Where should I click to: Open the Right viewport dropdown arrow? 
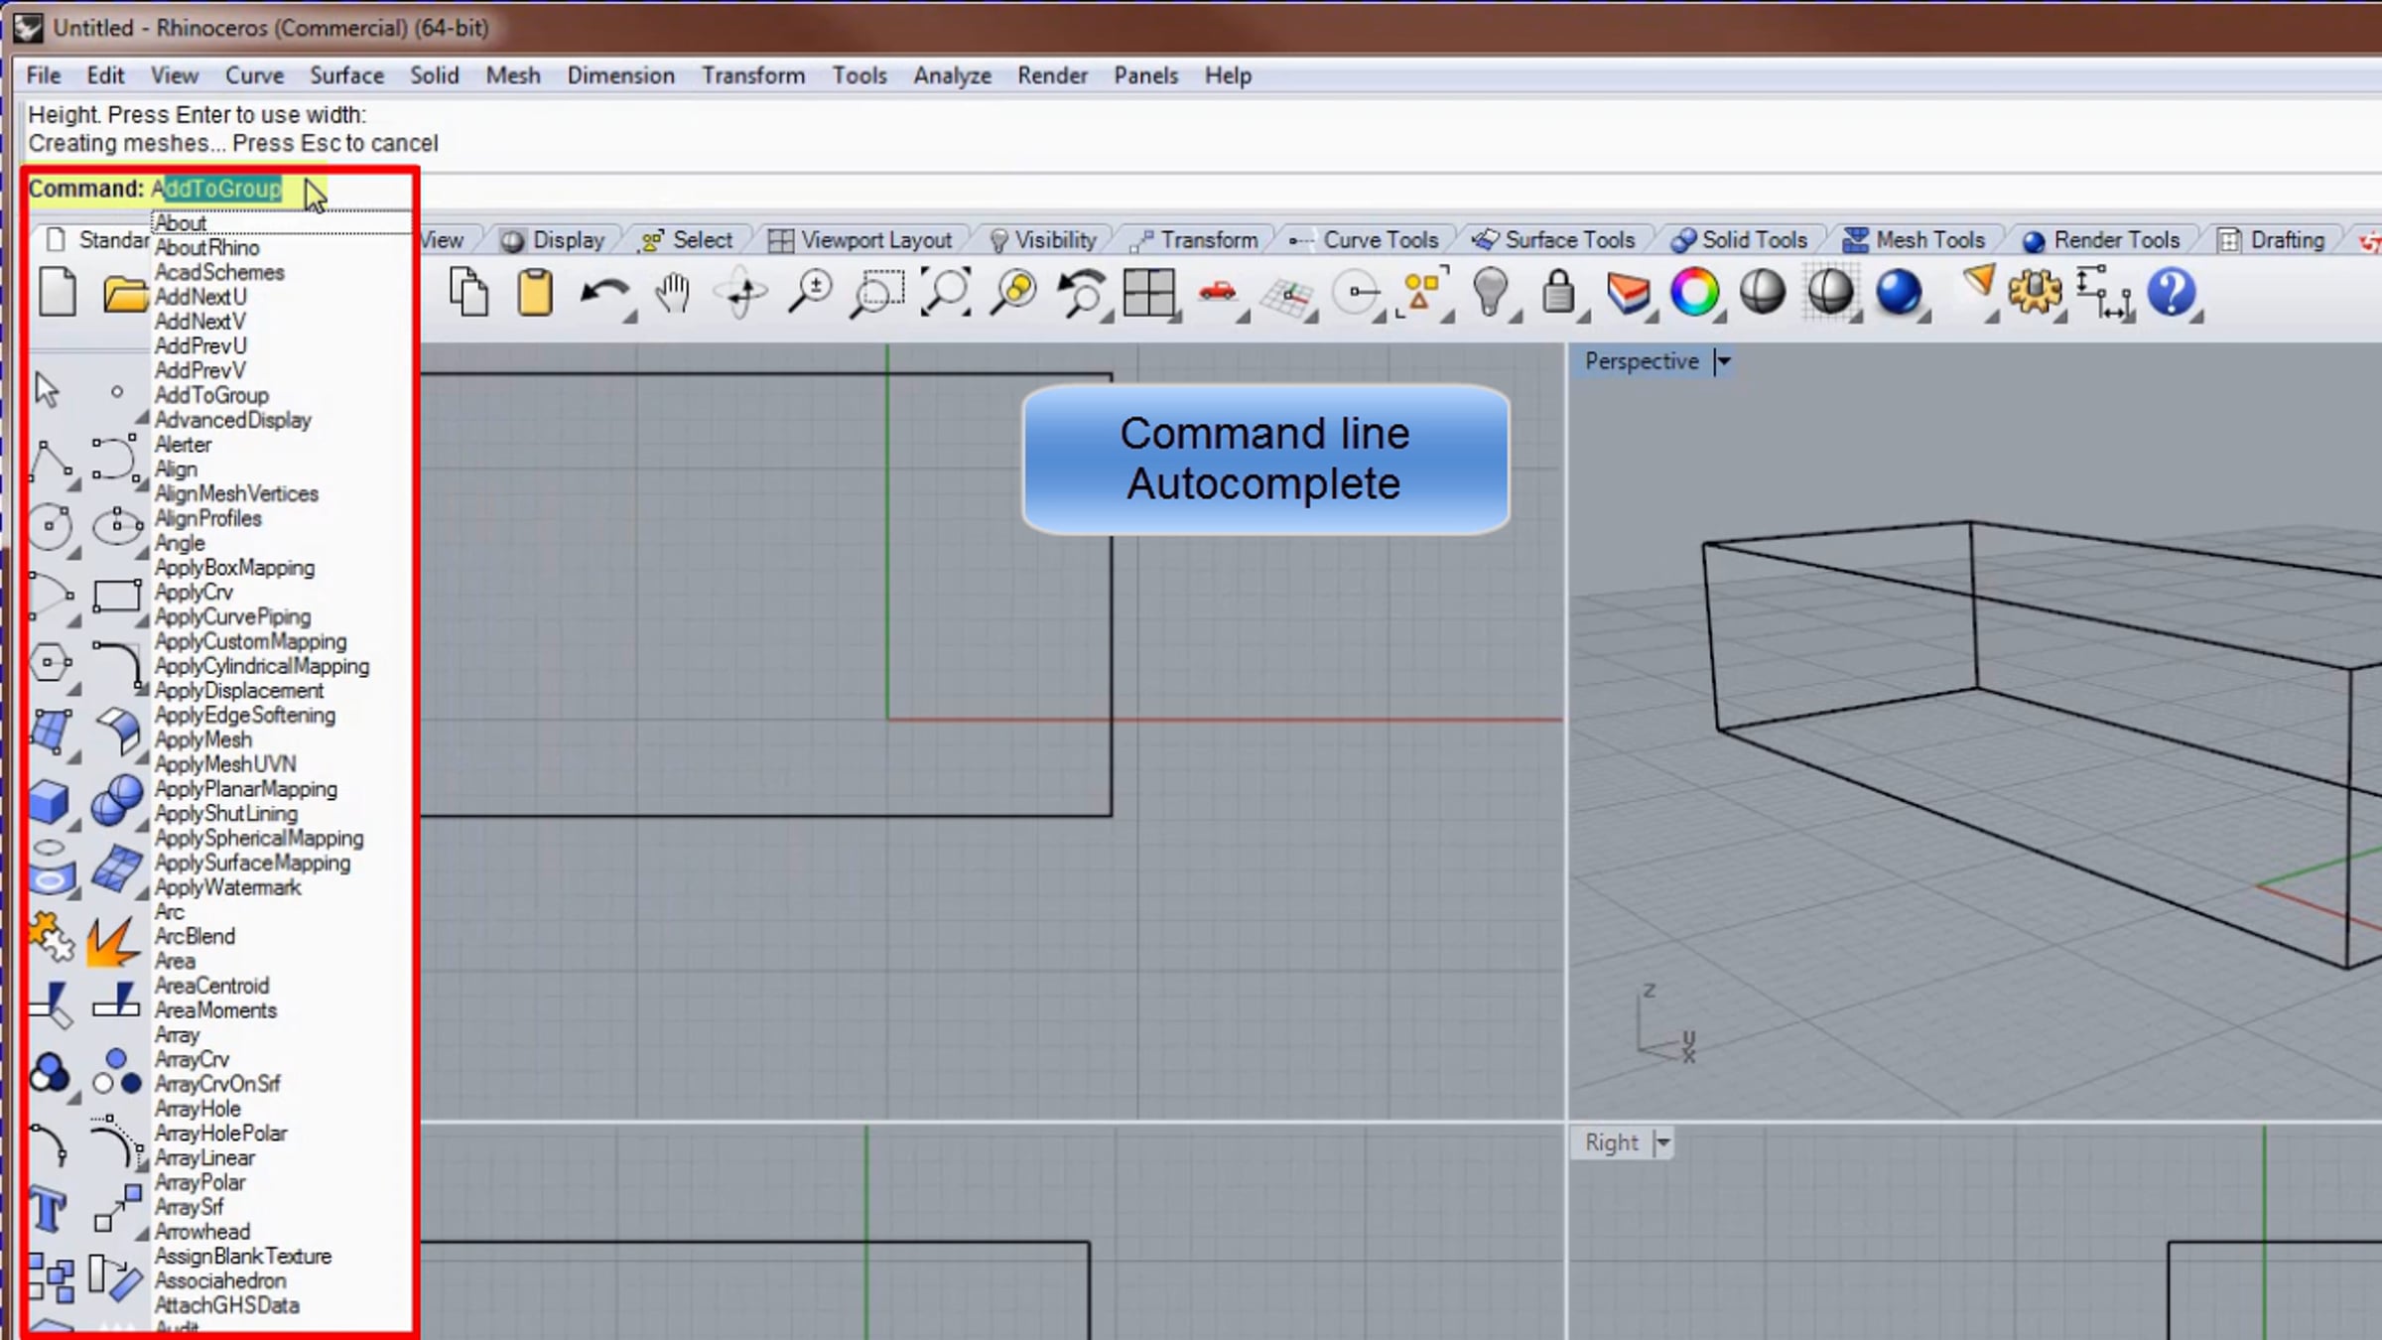(1663, 1142)
